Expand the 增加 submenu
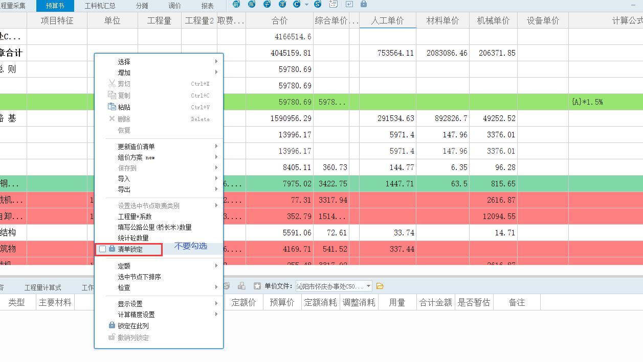 click(x=159, y=73)
